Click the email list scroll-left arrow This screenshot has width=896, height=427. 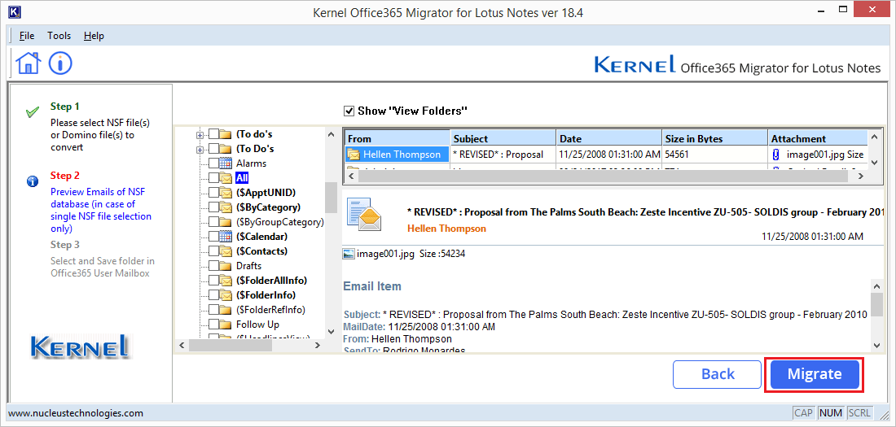point(349,176)
